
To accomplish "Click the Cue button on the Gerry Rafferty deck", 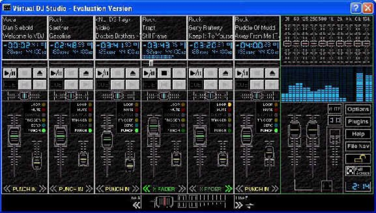I will click(x=196, y=84).
